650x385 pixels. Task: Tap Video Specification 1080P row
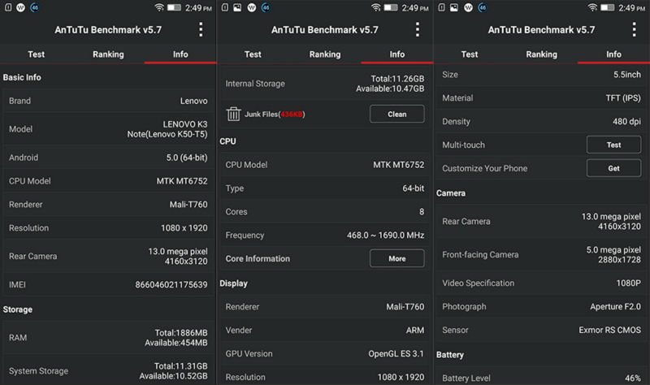pyautogui.click(x=542, y=283)
